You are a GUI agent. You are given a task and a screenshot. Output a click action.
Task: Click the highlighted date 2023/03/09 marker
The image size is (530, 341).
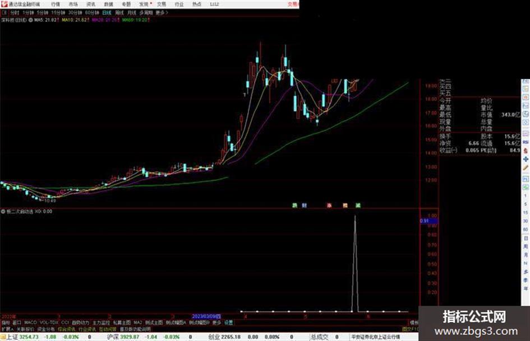[206, 316]
